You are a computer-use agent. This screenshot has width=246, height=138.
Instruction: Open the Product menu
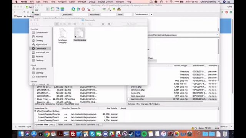coord(82,2)
